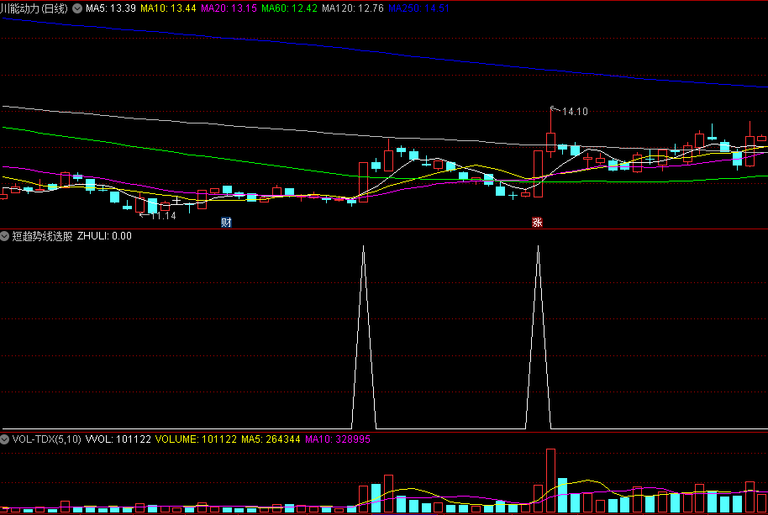Click the magenta MA20: 13.15 label
This screenshot has height=515, width=768.
point(229,8)
